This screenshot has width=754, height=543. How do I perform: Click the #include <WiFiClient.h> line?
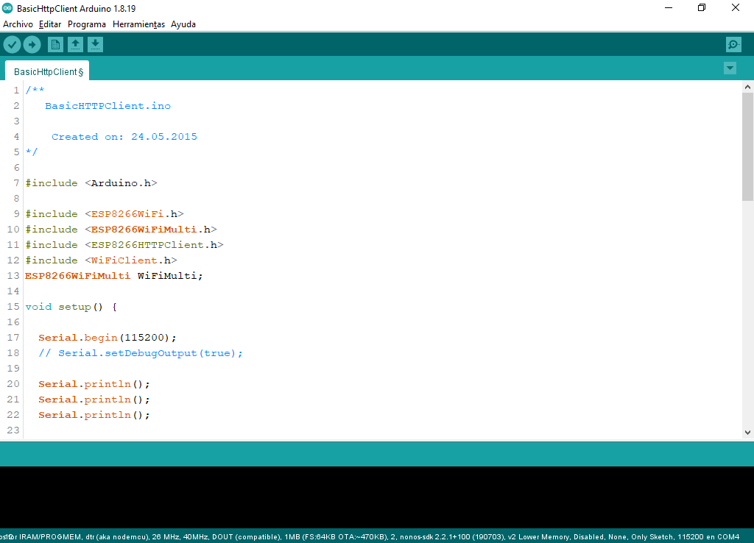pyautogui.click(x=101, y=260)
